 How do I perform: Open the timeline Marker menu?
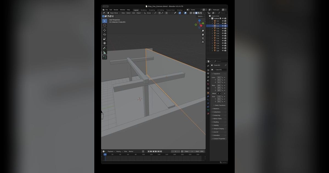click(x=131, y=151)
